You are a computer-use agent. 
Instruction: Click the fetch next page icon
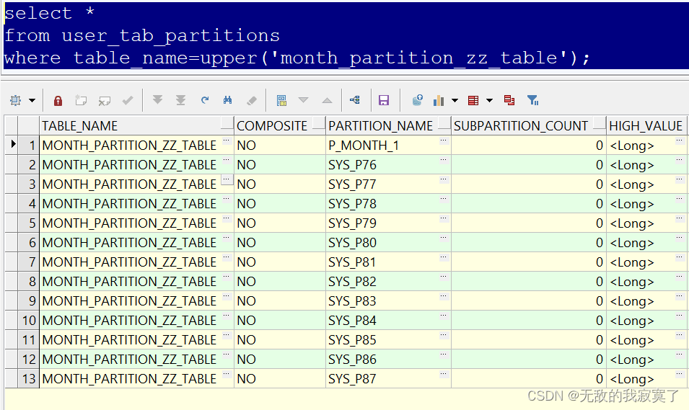point(157,100)
